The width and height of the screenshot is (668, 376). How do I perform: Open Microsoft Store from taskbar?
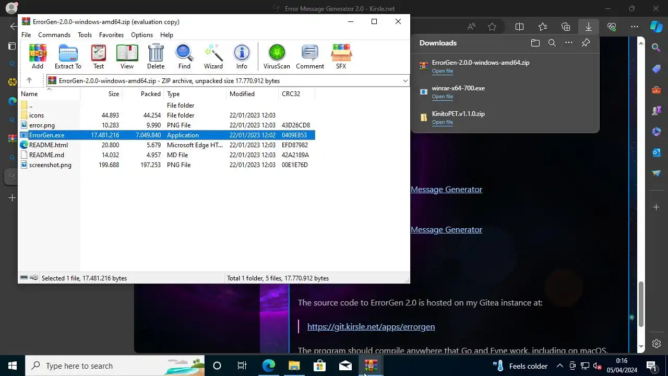pyautogui.click(x=319, y=366)
